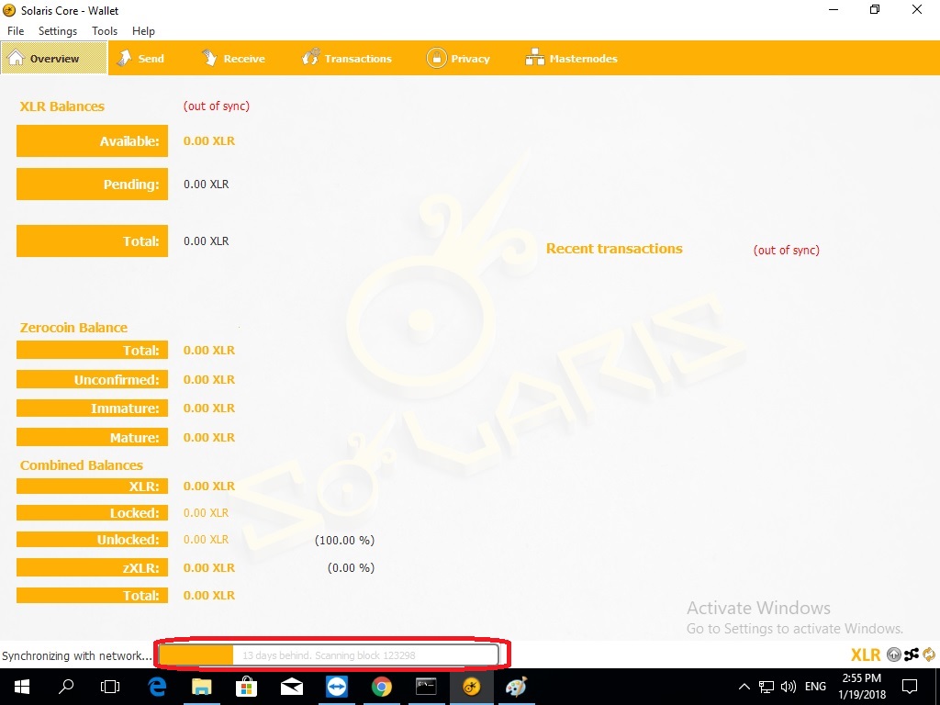Screen dimensions: 940x705
Task: Open the Tools menu
Action: 105,31
